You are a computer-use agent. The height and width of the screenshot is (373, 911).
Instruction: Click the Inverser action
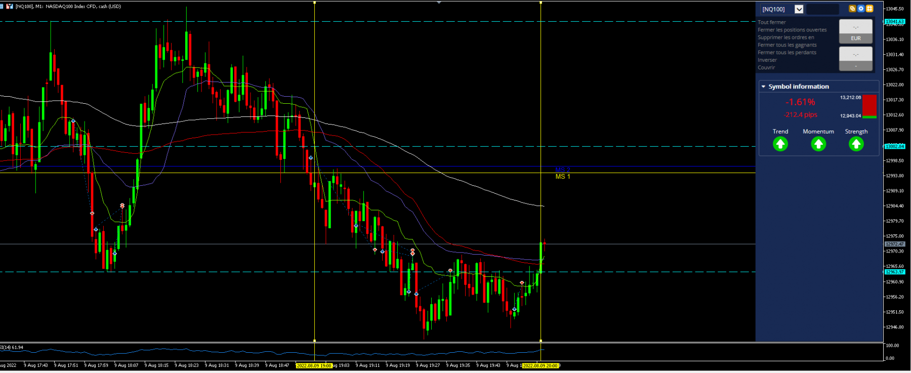[x=767, y=60]
